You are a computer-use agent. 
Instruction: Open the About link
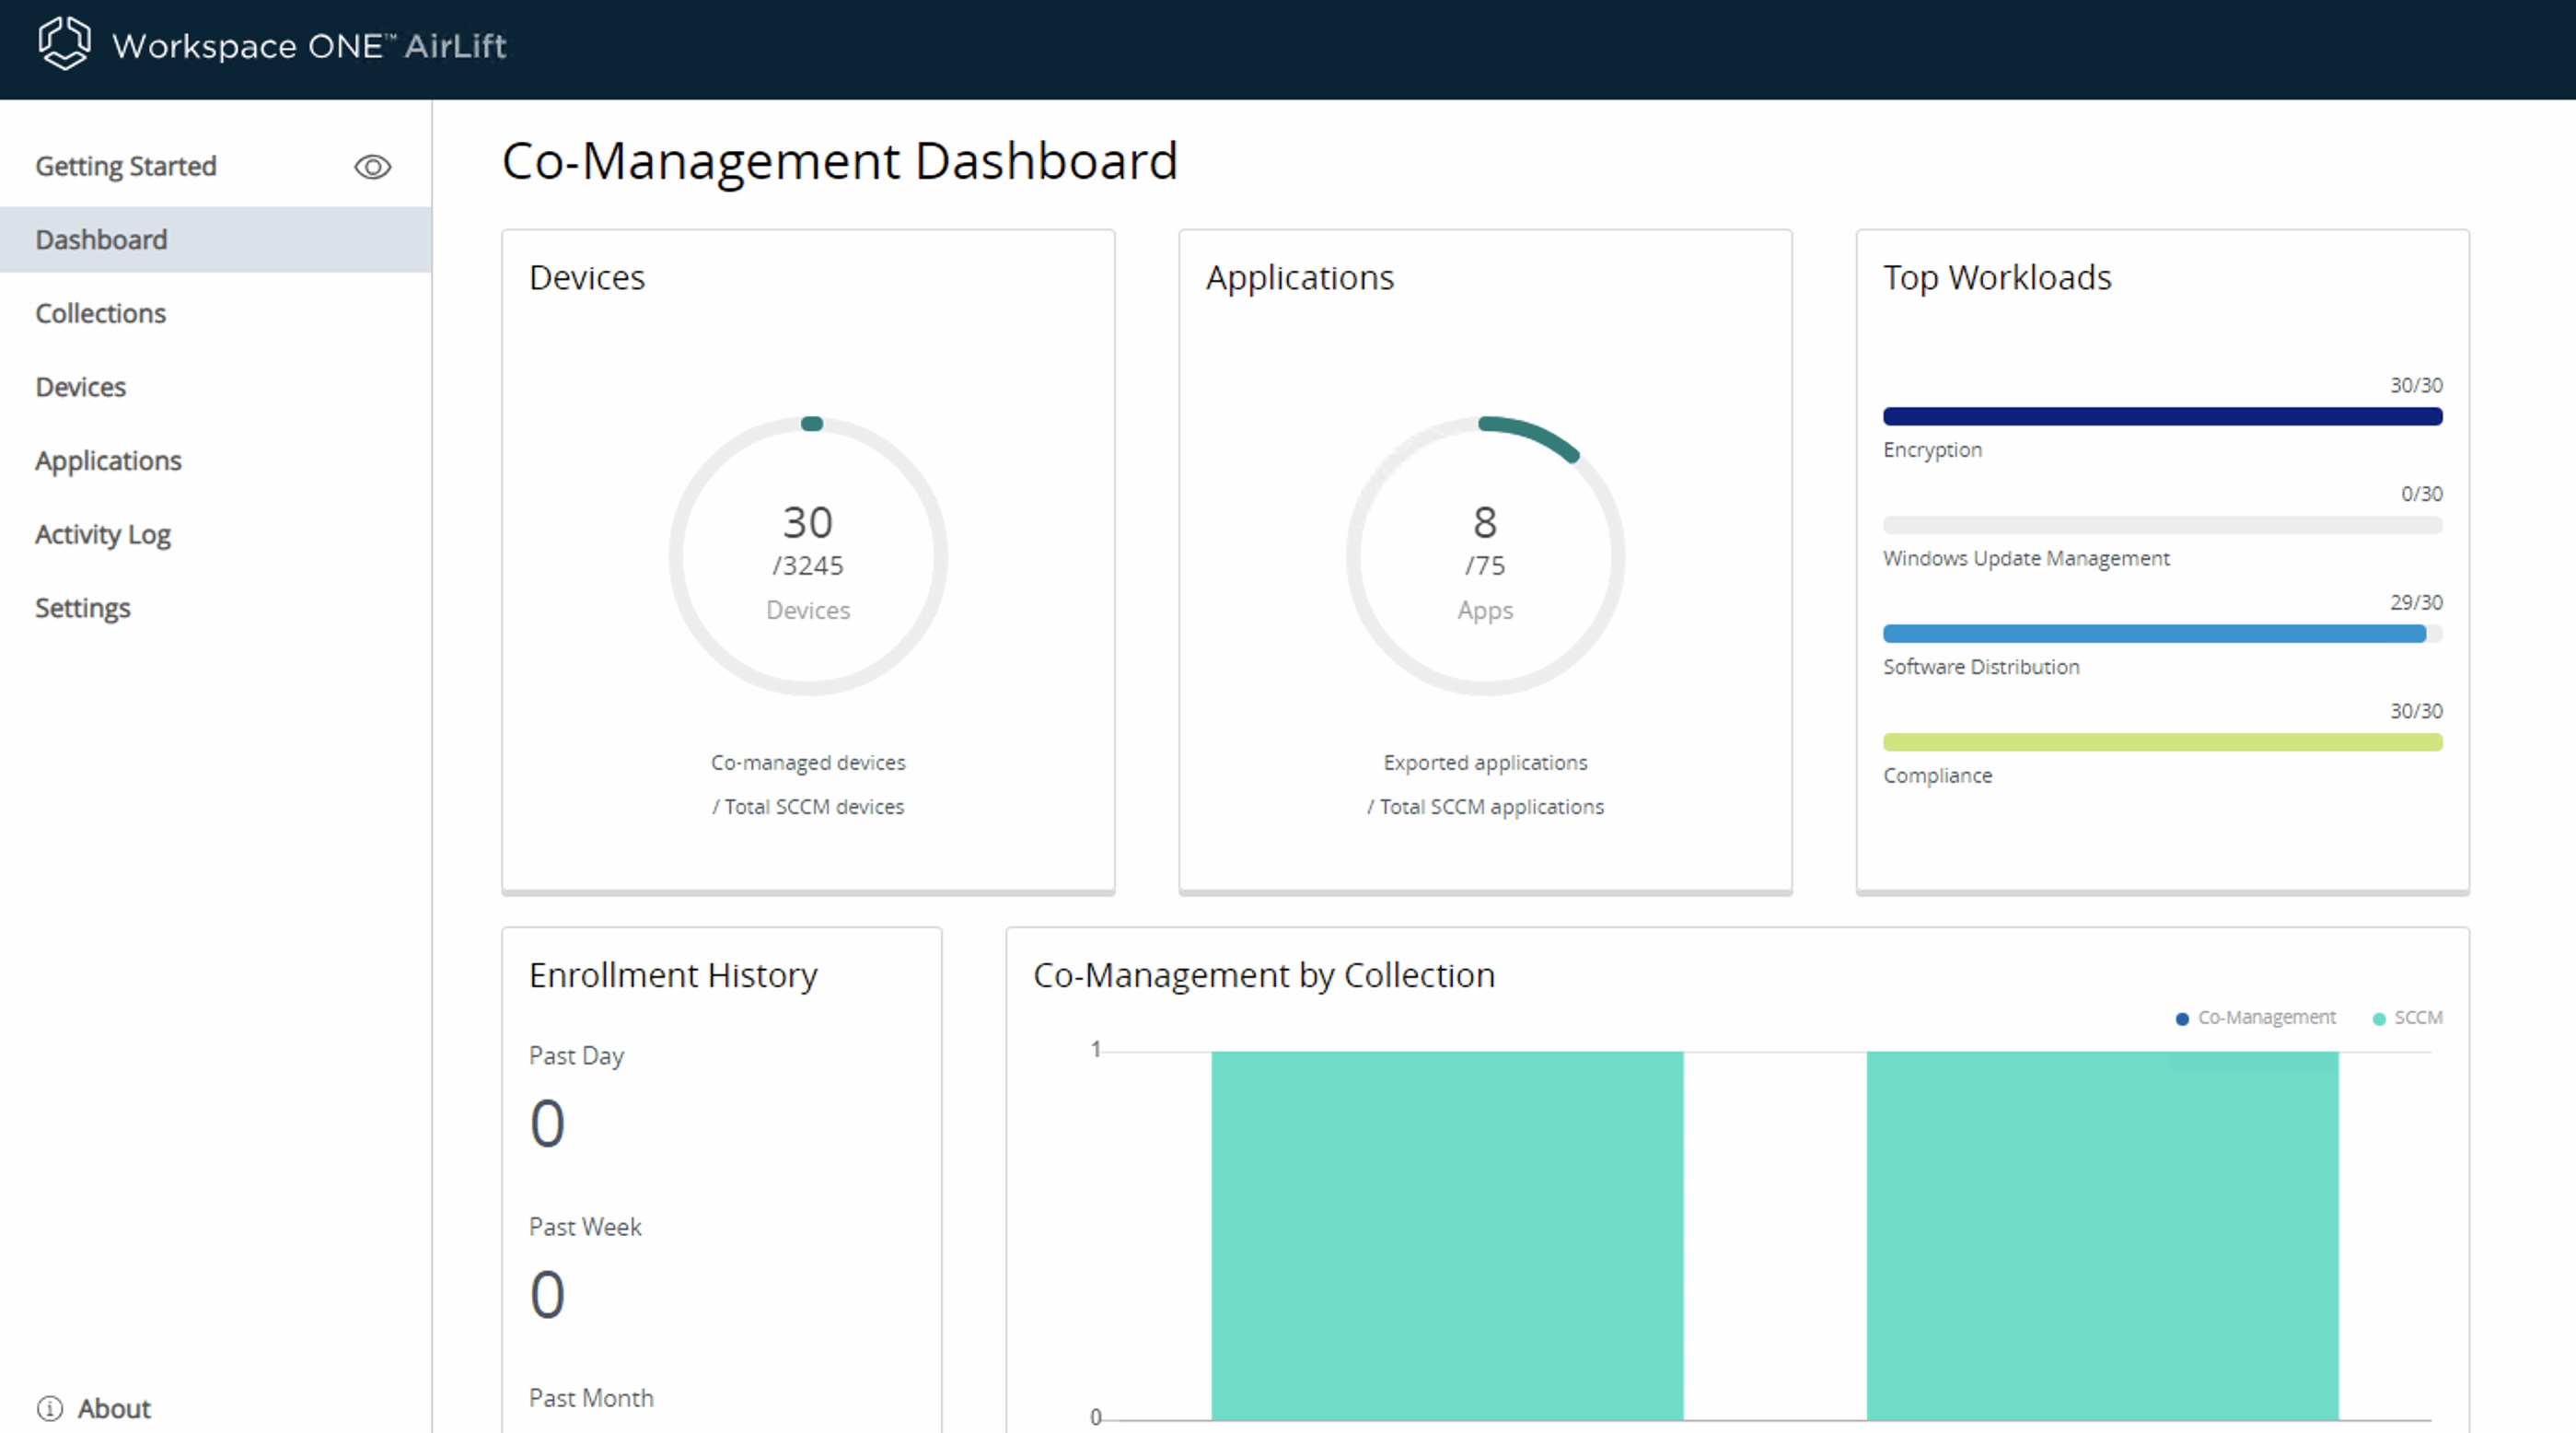[x=114, y=1408]
